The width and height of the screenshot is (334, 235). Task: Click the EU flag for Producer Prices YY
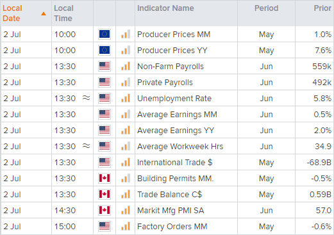(x=104, y=50)
